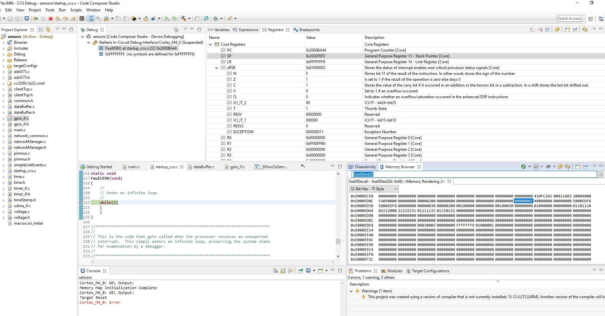Clear the Console output
Image resolution: width=605 pixels, height=316 pixels.
click(275, 271)
